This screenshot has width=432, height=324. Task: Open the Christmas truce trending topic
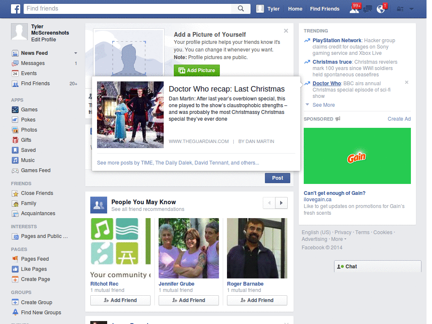(332, 62)
